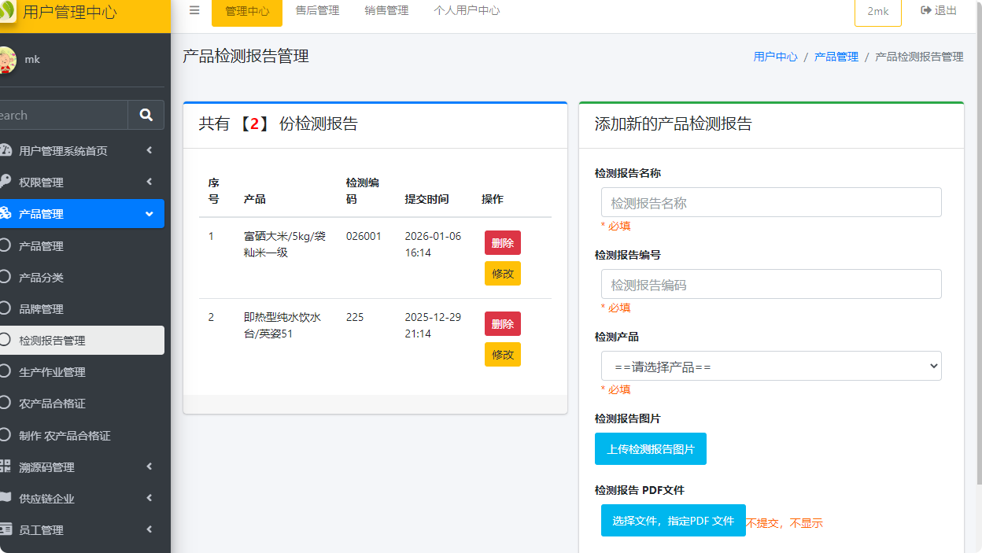Click the QR grid icon beside 溯源码管理

[x=6, y=466]
